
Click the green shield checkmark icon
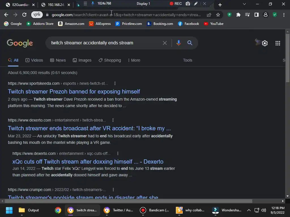[275, 15]
